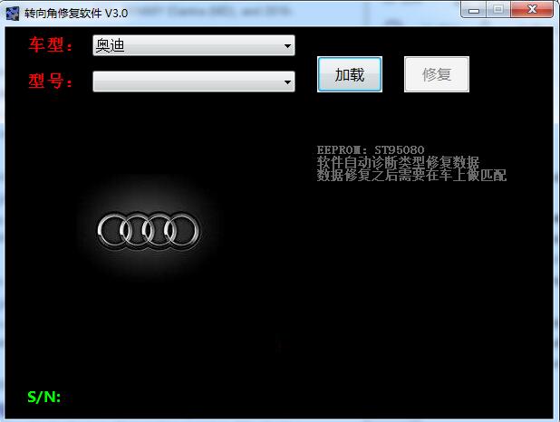Click the window title 转向角修复软件 V3.0
The width and height of the screenshot is (560, 422).
(76, 14)
